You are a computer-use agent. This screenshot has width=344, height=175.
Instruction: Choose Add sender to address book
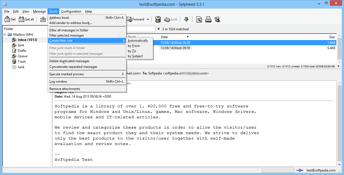[87, 23]
